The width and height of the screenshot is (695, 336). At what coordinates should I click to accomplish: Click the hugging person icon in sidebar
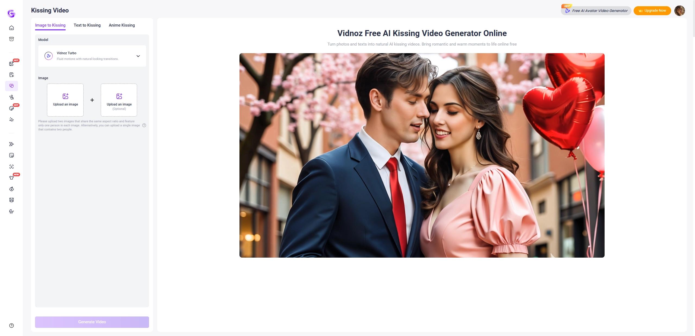[x=11, y=97]
